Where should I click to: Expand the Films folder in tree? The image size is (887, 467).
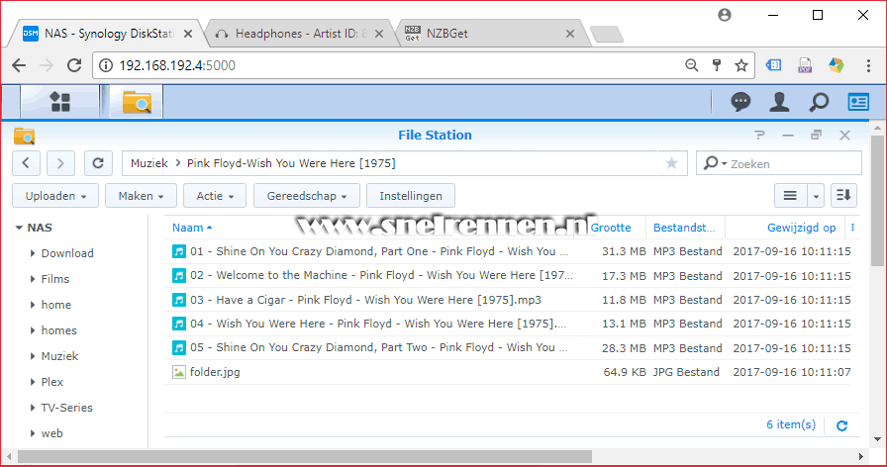(33, 279)
